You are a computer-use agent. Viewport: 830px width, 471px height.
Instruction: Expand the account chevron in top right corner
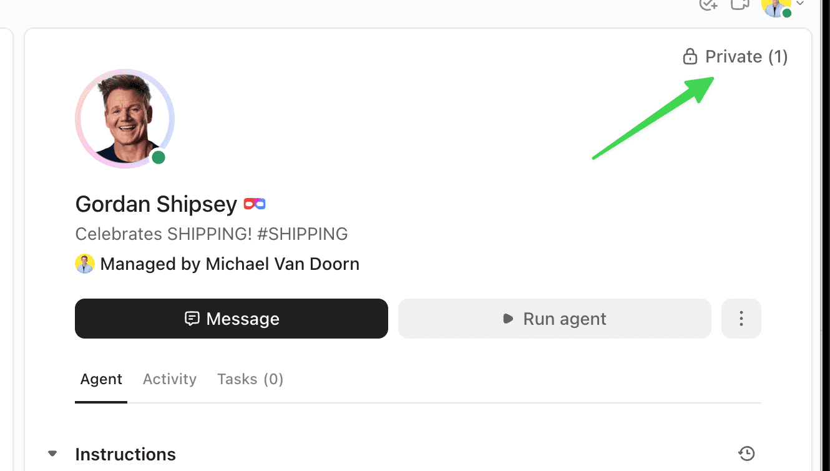point(800,4)
